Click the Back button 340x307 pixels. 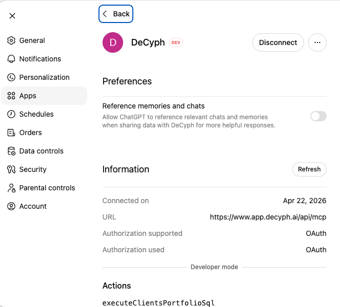point(116,14)
